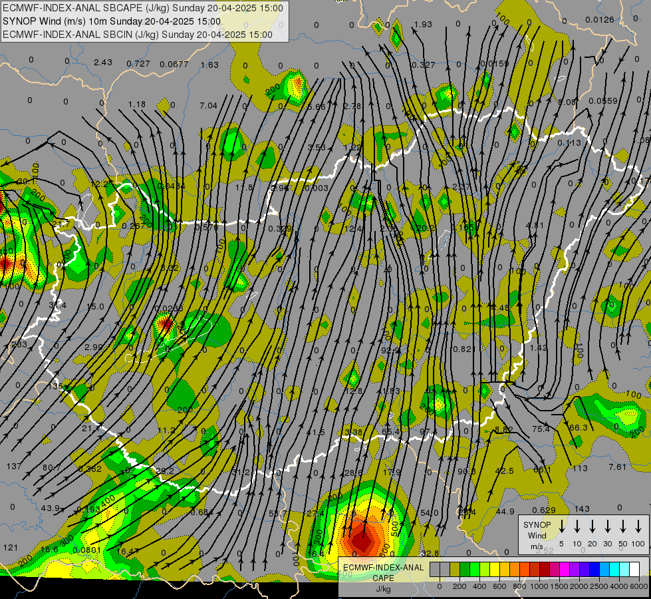This screenshot has height=599, width=651.
Task: Click the 1.42 value on the map
Action: [539, 347]
